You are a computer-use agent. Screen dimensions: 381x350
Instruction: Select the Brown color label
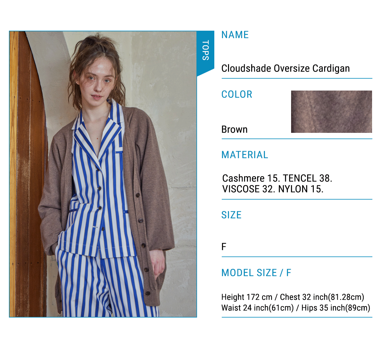pyautogui.click(x=234, y=130)
